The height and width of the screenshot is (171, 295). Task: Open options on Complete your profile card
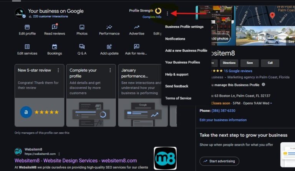(110, 70)
